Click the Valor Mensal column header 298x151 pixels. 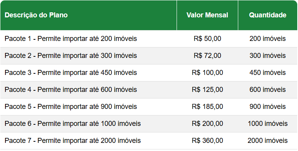click(x=207, y=15)
